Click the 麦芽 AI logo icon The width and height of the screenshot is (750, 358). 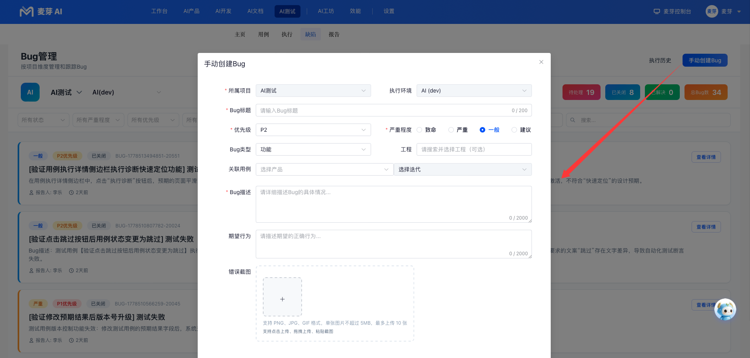coord(27,11)
